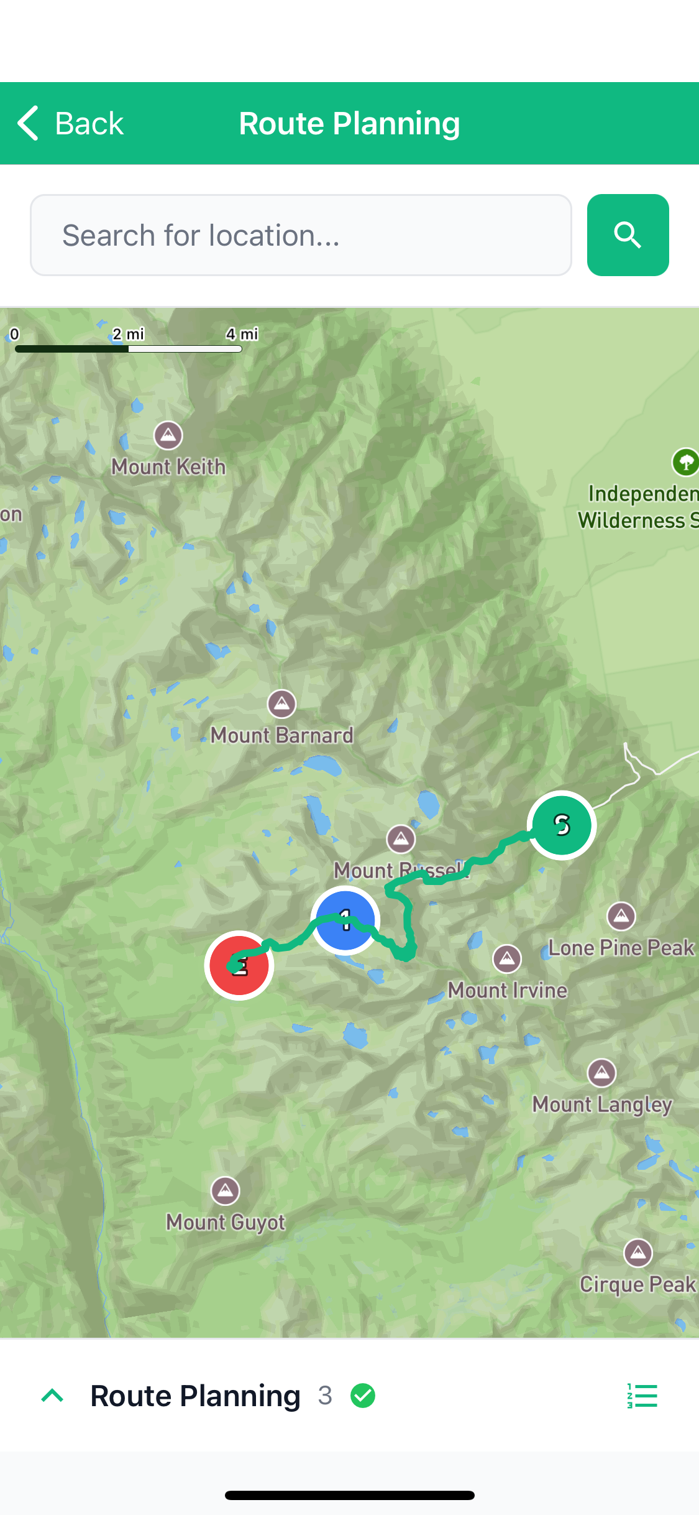Click the Mount Langley peak icon
699x1515 pixels.
601,1072
